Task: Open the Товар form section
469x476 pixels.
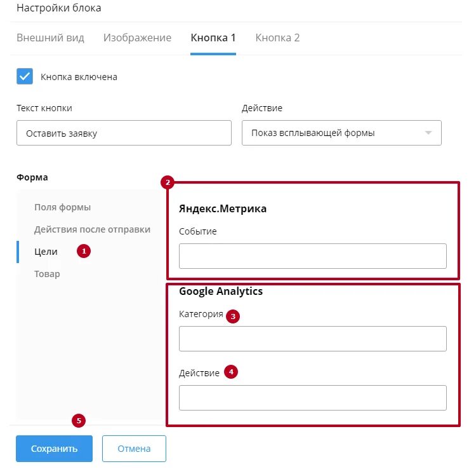Action: [47, 274]
